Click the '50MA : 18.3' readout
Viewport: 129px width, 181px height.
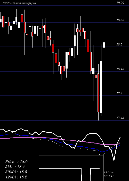pyautogui.click(x=16, y=172)
